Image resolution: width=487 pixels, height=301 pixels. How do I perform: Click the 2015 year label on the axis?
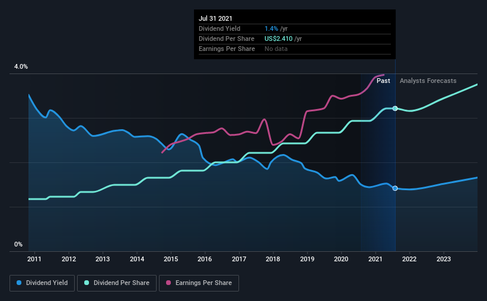pos(171,259)
